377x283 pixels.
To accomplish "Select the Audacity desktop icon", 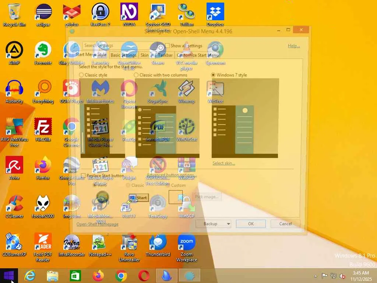I will (x=14, y=92).
